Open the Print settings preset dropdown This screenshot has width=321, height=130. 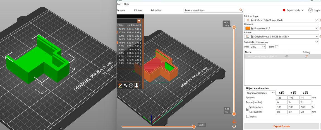click(281, 20)
